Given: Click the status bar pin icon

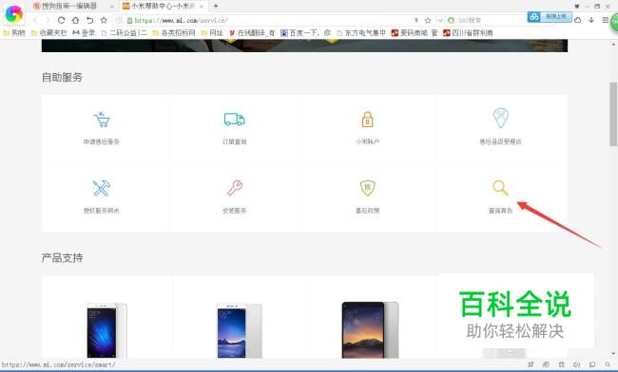Looking at the screenshot, I should (531, 364).
